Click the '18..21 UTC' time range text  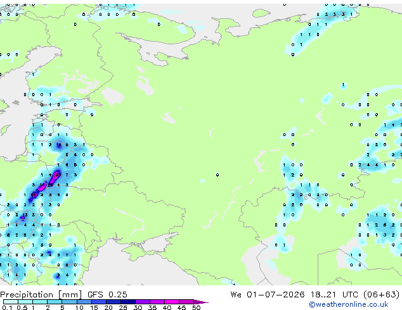click(x=334, y=294)
